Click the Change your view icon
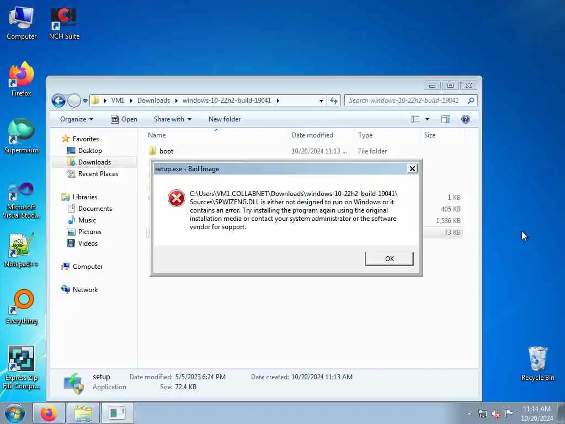 click(415, 119)
